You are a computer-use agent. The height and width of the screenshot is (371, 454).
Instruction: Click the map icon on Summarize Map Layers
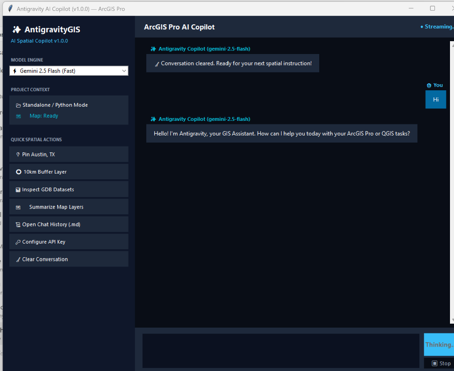pos(18,207)
